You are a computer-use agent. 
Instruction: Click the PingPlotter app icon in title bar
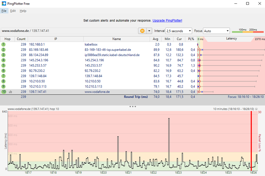coord(4,3)
